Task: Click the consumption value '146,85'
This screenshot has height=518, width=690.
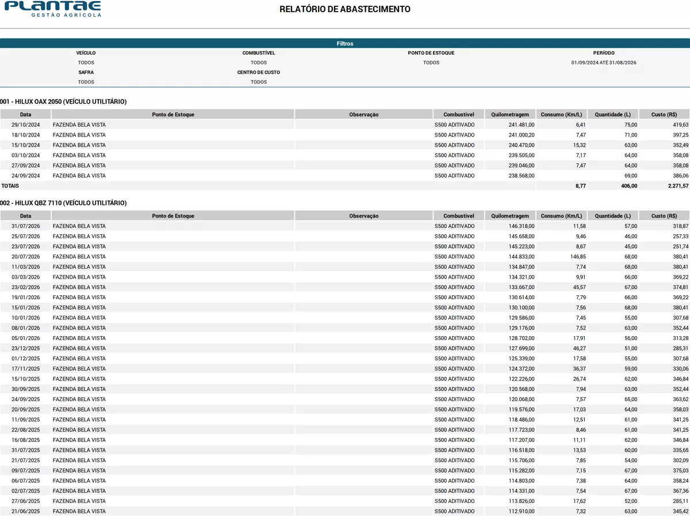Action: click(577, 257)
